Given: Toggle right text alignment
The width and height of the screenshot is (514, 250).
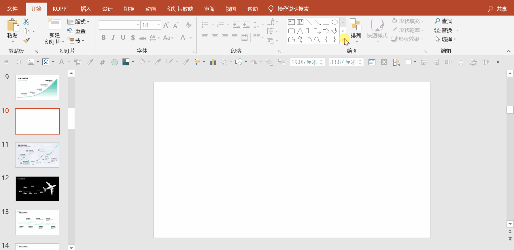Looking at the screenshot, I should [224, 37].
